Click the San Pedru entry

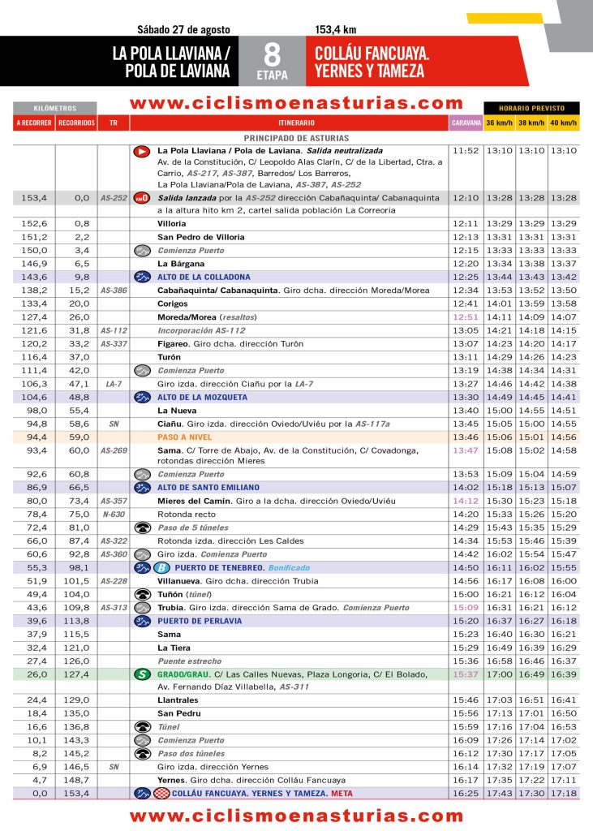(x=179, y=713)
